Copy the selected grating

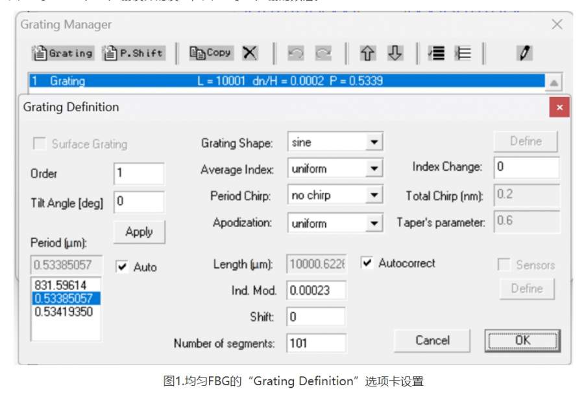(211, 53)
